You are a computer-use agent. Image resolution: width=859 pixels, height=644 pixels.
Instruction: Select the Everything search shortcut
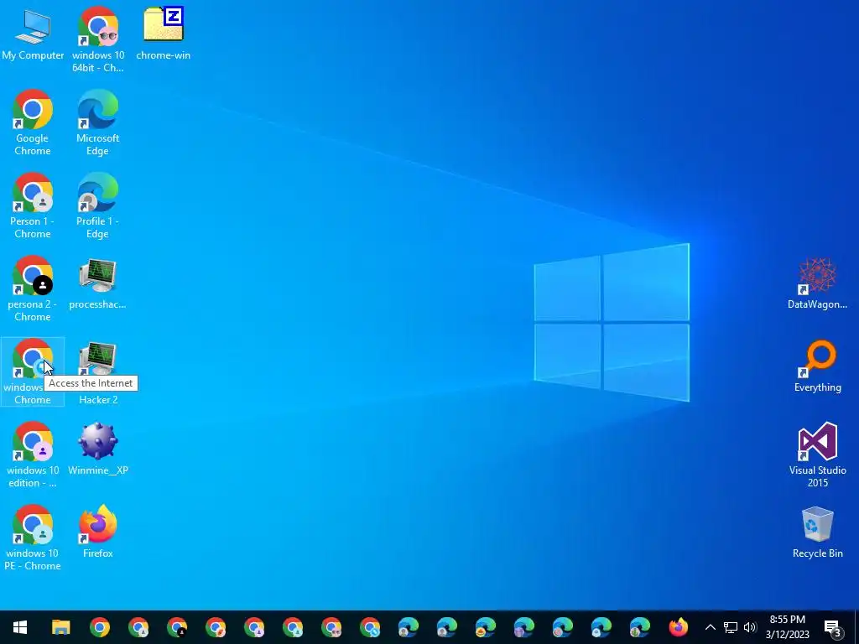click(x=817, y=366)
